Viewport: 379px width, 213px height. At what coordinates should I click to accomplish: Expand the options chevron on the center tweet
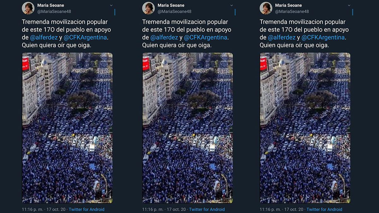point(232,5)
